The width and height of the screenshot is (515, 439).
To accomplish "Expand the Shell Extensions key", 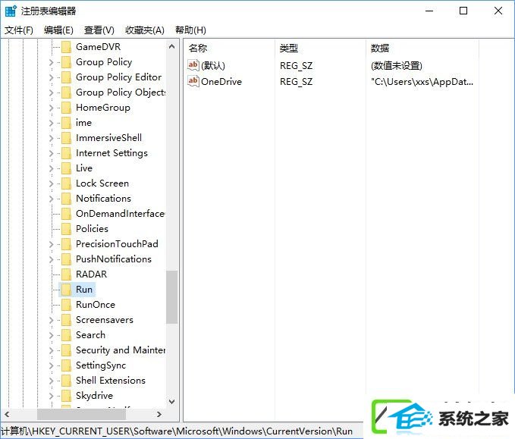I will 51,380.
